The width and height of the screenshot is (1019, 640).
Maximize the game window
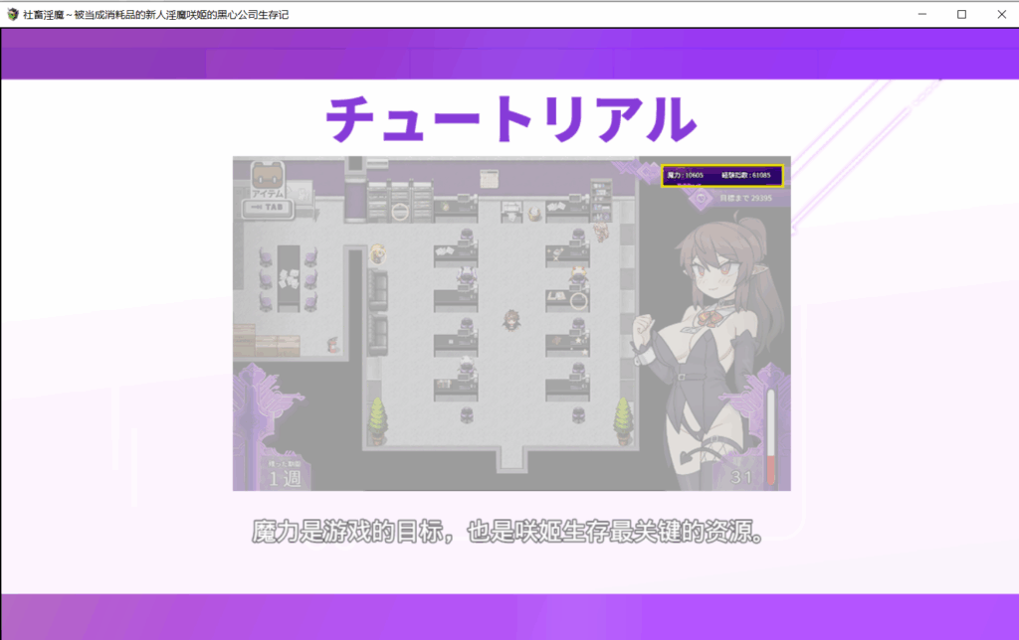[962, 14]
